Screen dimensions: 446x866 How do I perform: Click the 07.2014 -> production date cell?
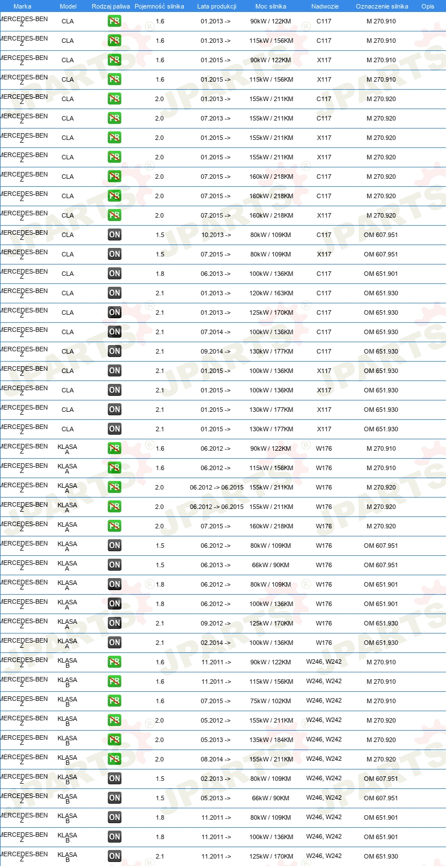(216, 332)
